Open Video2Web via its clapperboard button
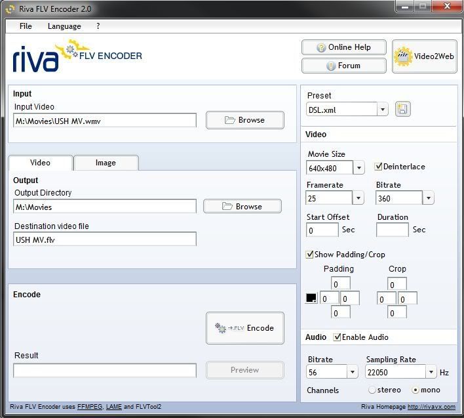 click(x=424, y=56)
